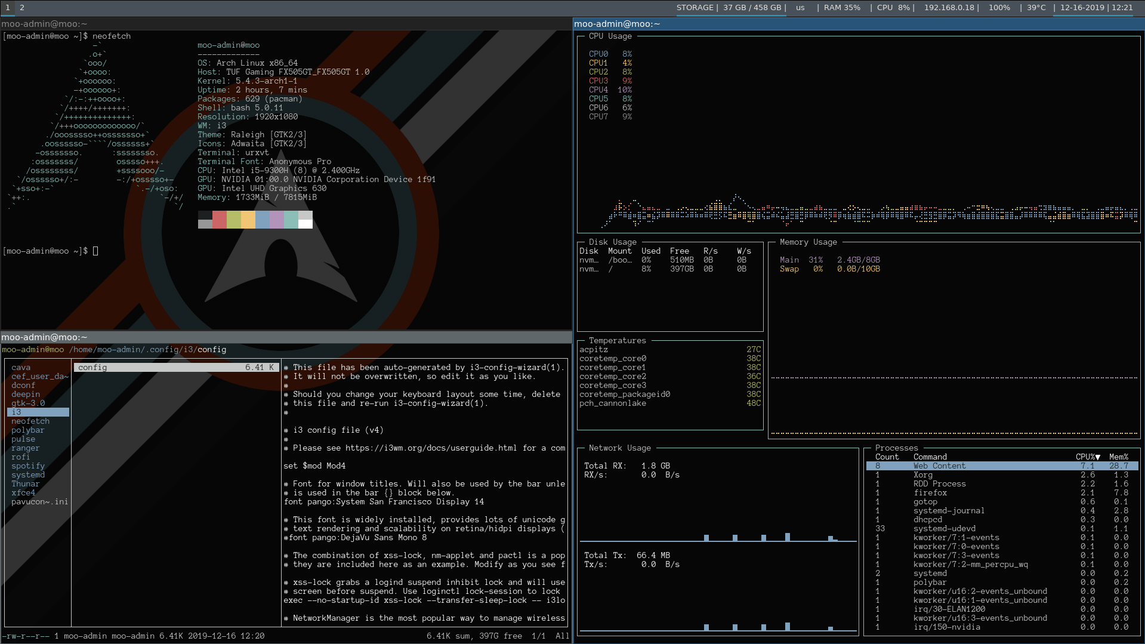Focus the neofetch terminal prompt cursor
The image size is (1145, 644).
pos(95,251)
